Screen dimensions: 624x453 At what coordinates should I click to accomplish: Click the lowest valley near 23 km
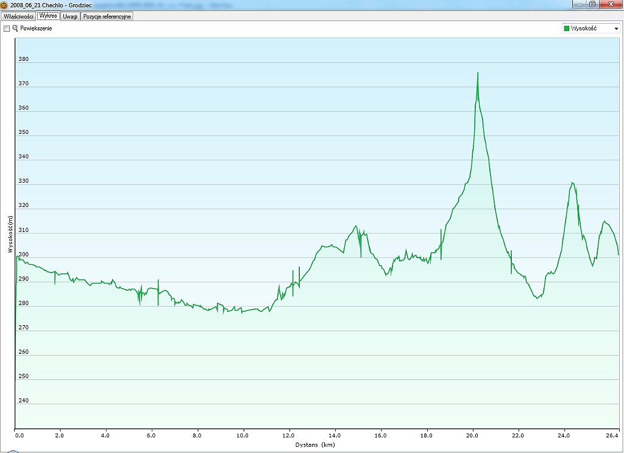536,298
